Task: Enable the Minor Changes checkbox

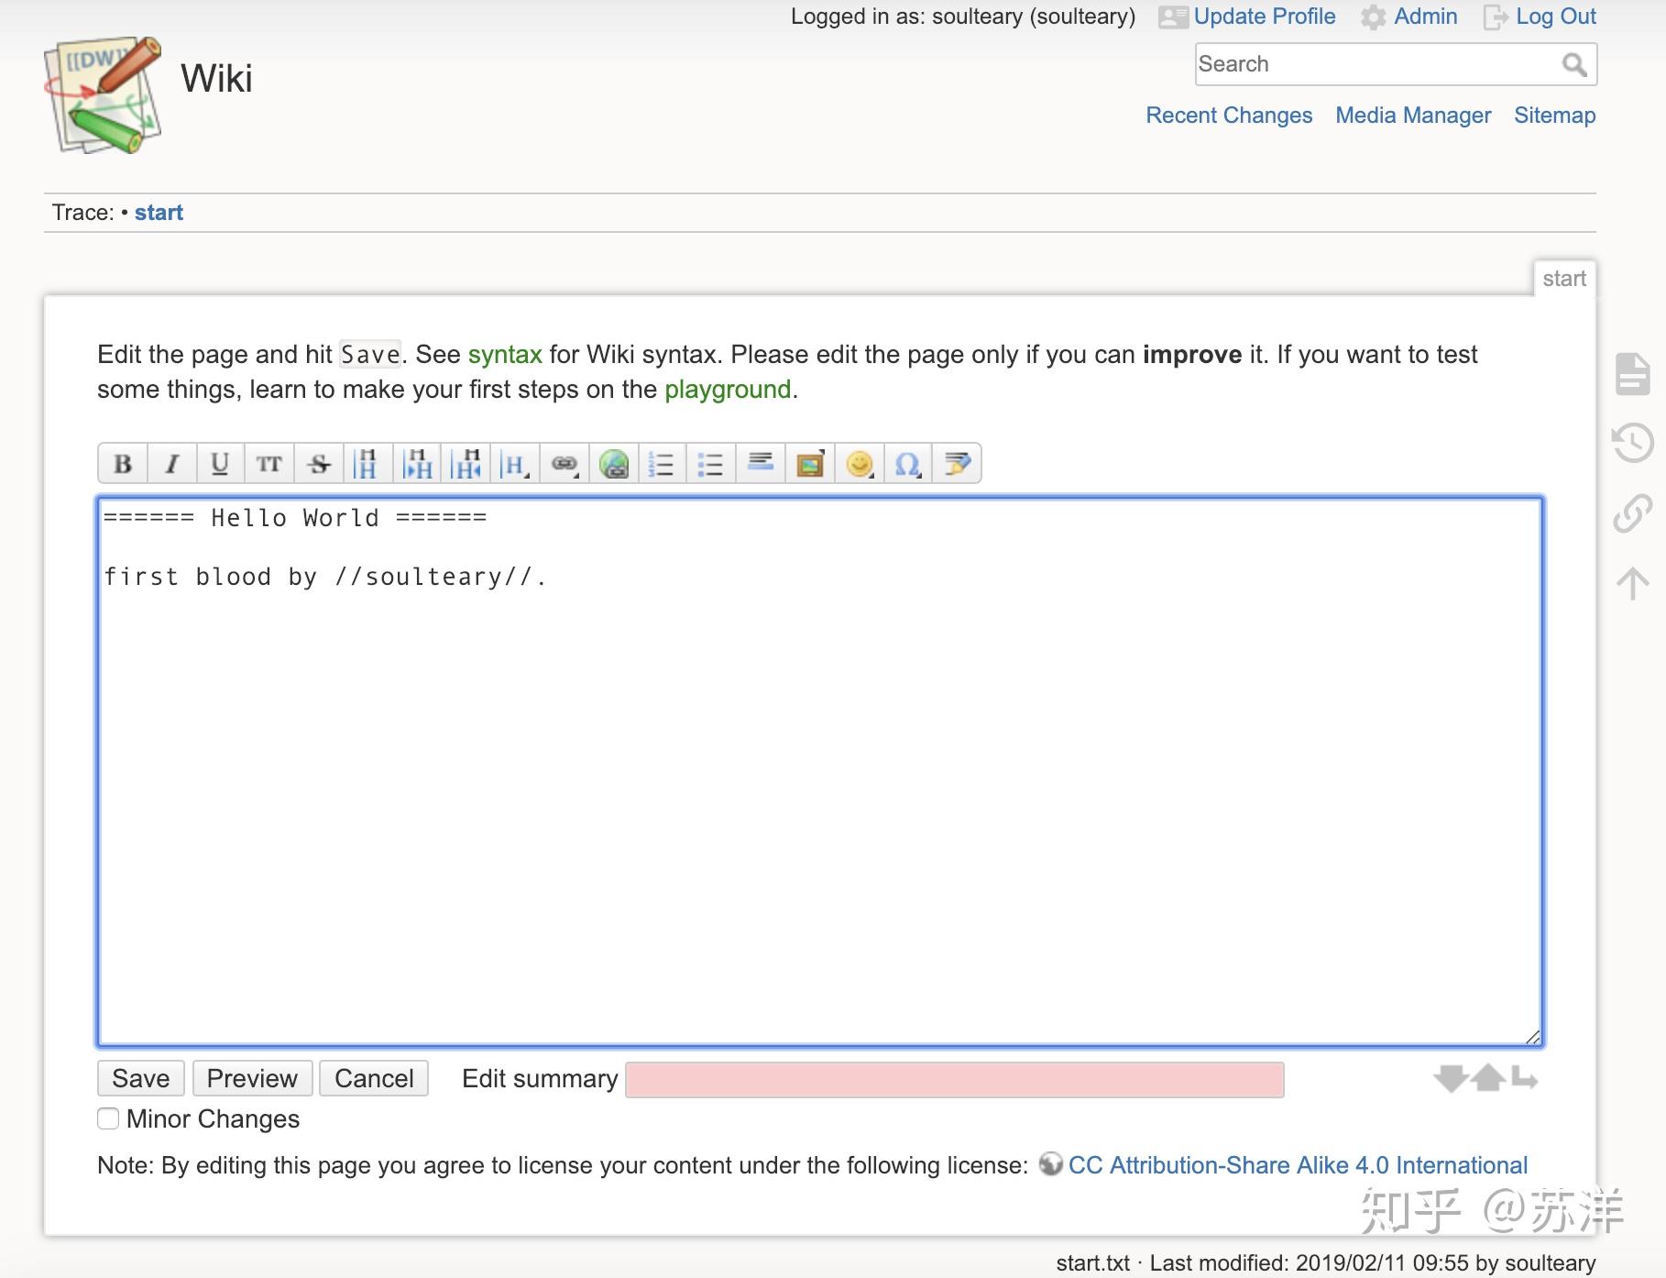Action: click(x=107, y=1119)
